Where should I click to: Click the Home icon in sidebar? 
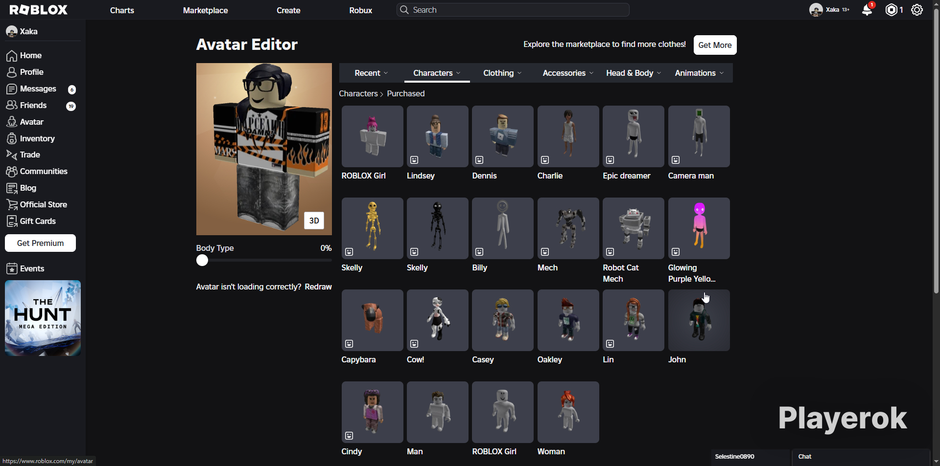pos(12,56)
